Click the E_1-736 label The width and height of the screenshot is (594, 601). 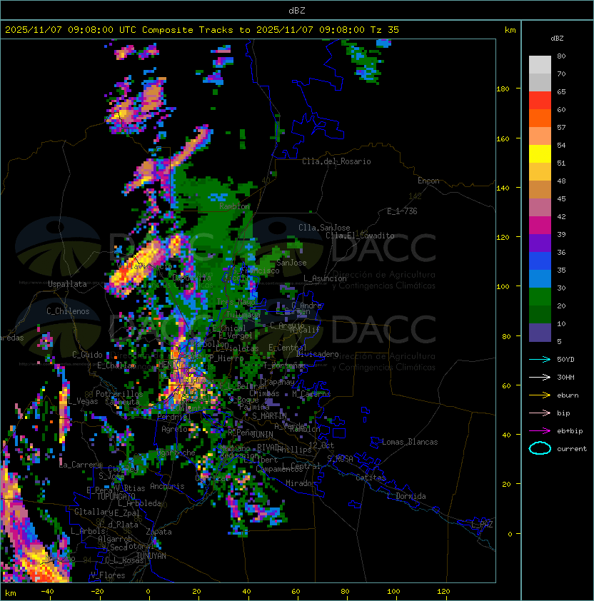pyautogui.click(x=402, y=211)
